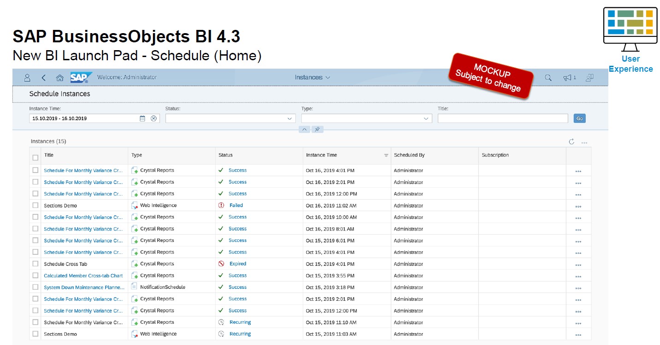Open Calculated Member Cross-tab Chart link
Image resolution: width=660 pixels, height=345 pixels.
[83, 276]
